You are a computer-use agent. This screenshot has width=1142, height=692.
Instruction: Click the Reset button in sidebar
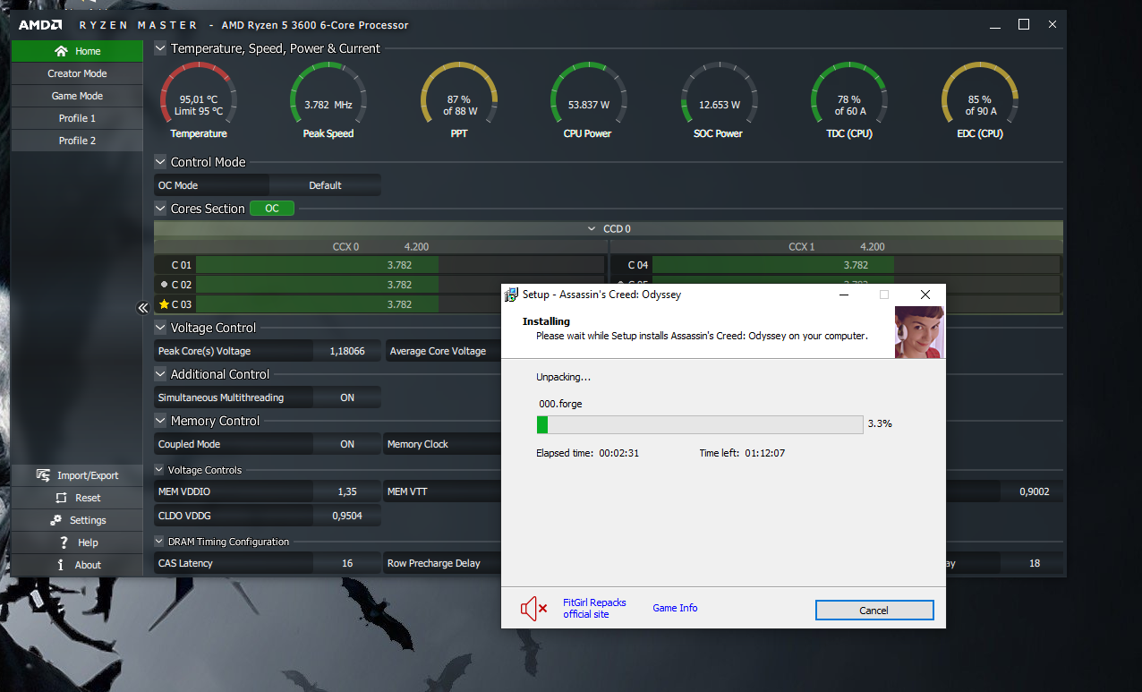coord(77,498)
